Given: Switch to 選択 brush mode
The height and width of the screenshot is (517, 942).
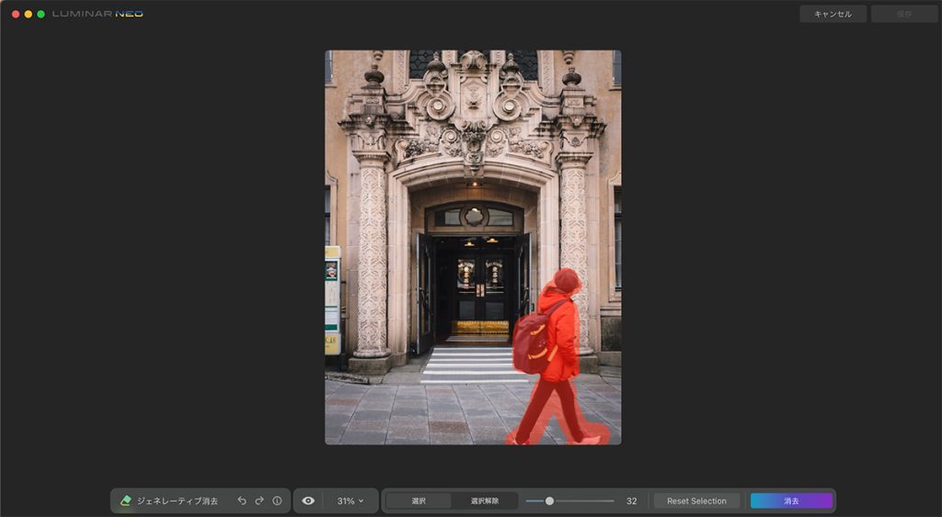Looking at the screenshot, I should point(419,500).
